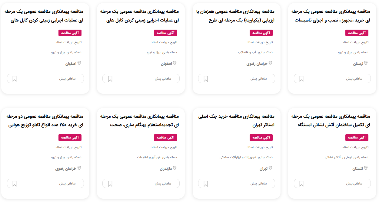This screenshot has height=202, width=379.
Task: Click the location pin beside مازندران
Action: (175, 168)
